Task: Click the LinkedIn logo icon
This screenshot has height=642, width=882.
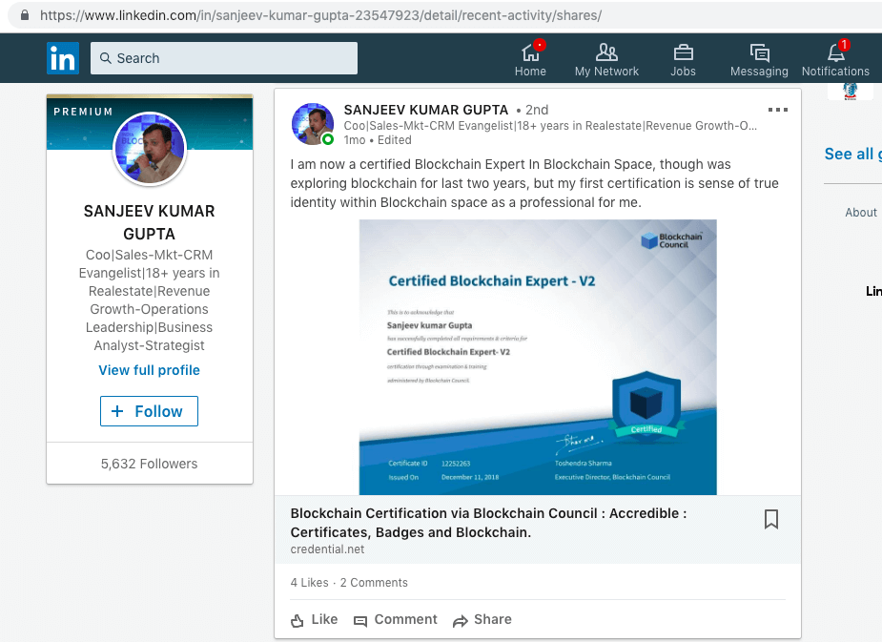Action: 63,58
